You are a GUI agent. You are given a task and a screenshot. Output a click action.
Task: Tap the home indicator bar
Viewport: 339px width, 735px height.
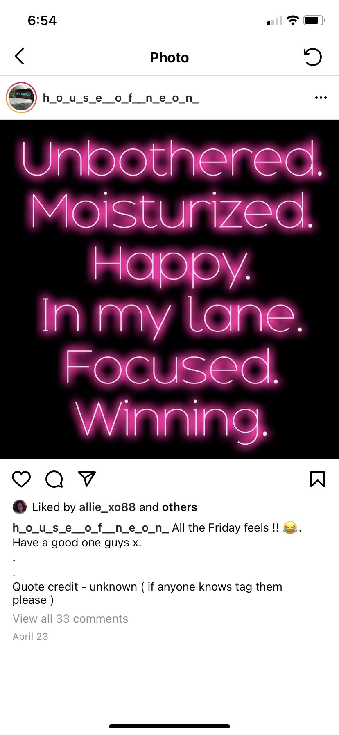pyautogui.click(x=169, y=726)
